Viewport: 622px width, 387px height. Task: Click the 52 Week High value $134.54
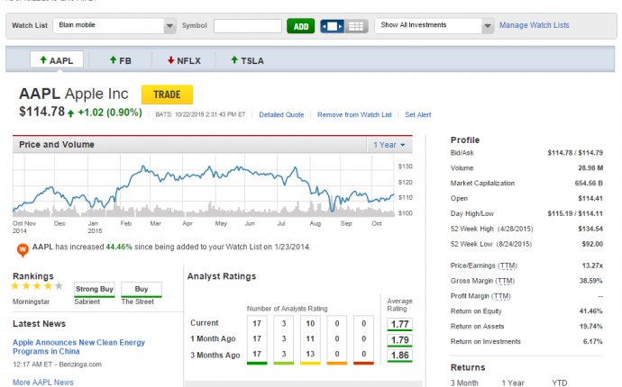click(x=590, y=229)
